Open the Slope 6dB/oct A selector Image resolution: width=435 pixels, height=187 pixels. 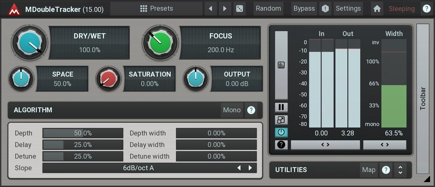point(138,168)
